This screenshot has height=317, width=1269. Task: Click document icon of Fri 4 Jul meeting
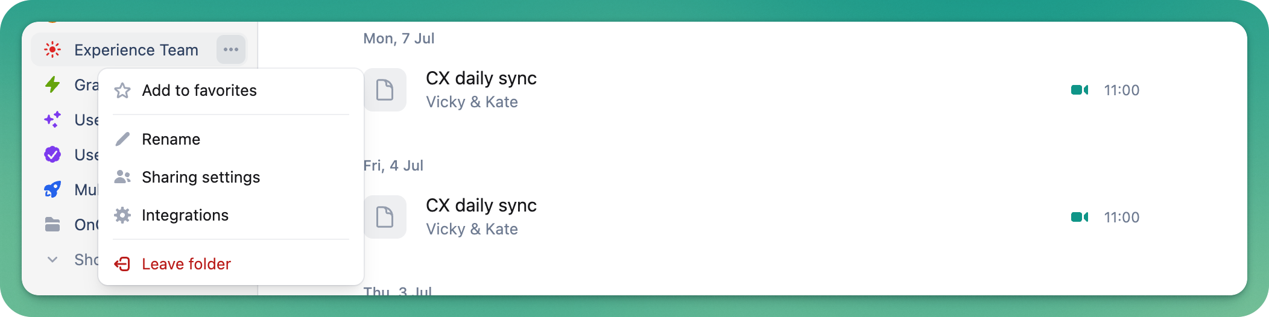(385, 217)
